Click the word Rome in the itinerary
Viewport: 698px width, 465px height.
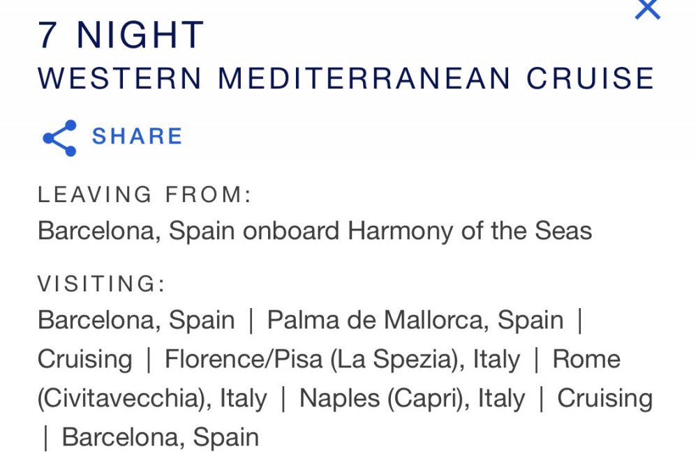coord(586,359)
